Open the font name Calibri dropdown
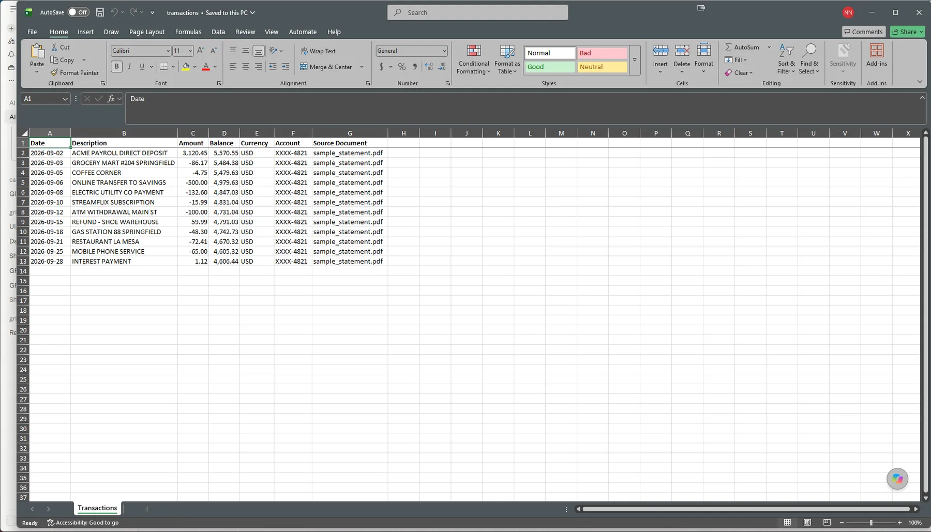 coord(168,51)
